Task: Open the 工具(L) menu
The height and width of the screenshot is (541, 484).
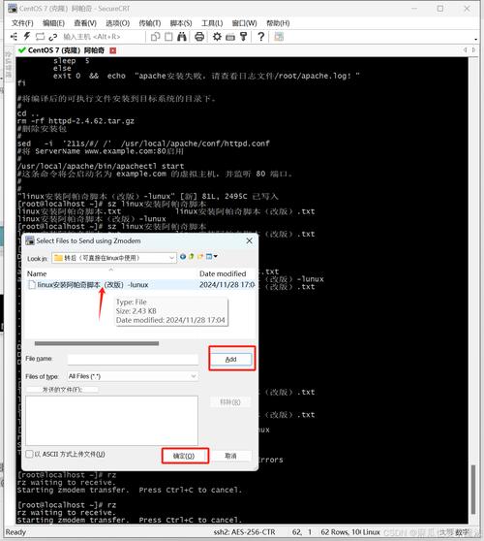Action: 212,23
